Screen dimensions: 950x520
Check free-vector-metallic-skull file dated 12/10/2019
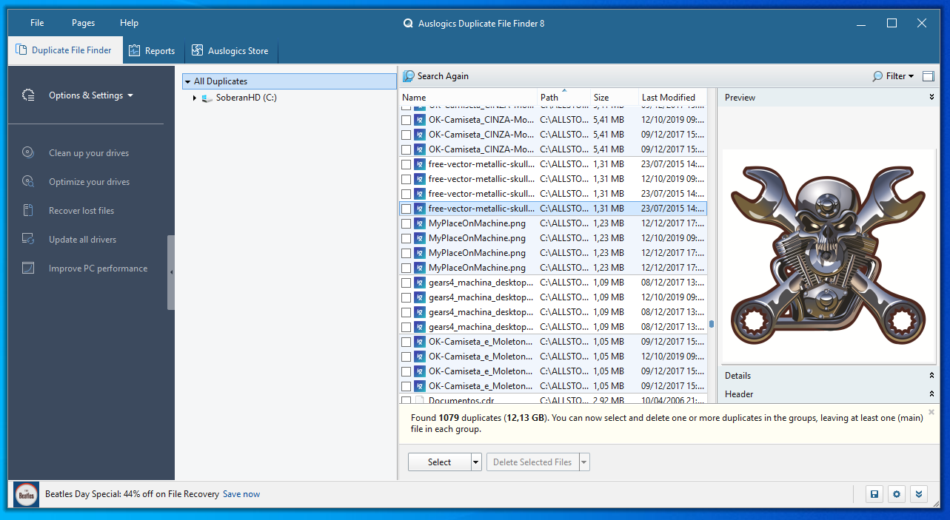pos(406,179)
